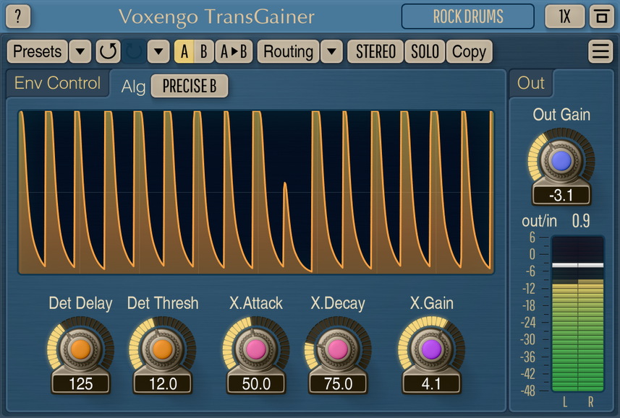
Task: Click the X.Attack knob
Action: coord(256,349)
